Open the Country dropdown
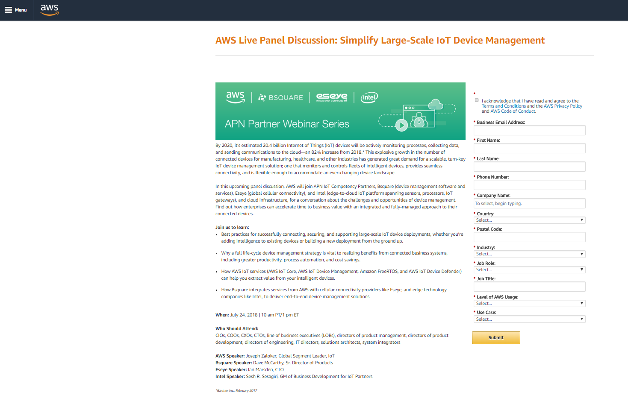Viewport: 628px width, 413px height. click(529, 220)
